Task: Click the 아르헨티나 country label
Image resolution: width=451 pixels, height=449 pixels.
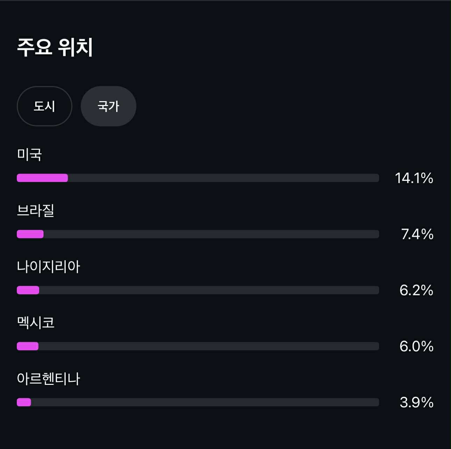Action: [x=49, y=378]
